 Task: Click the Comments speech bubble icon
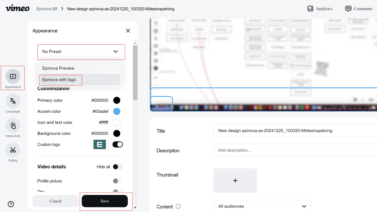coord(348,9)
